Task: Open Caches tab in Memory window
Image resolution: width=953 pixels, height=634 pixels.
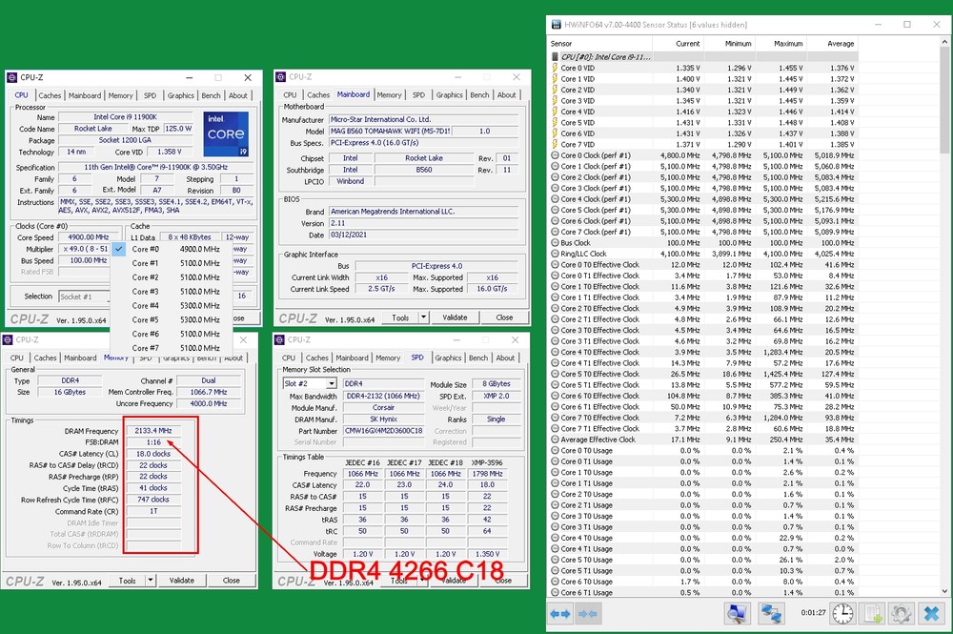Action: point(45,358)
